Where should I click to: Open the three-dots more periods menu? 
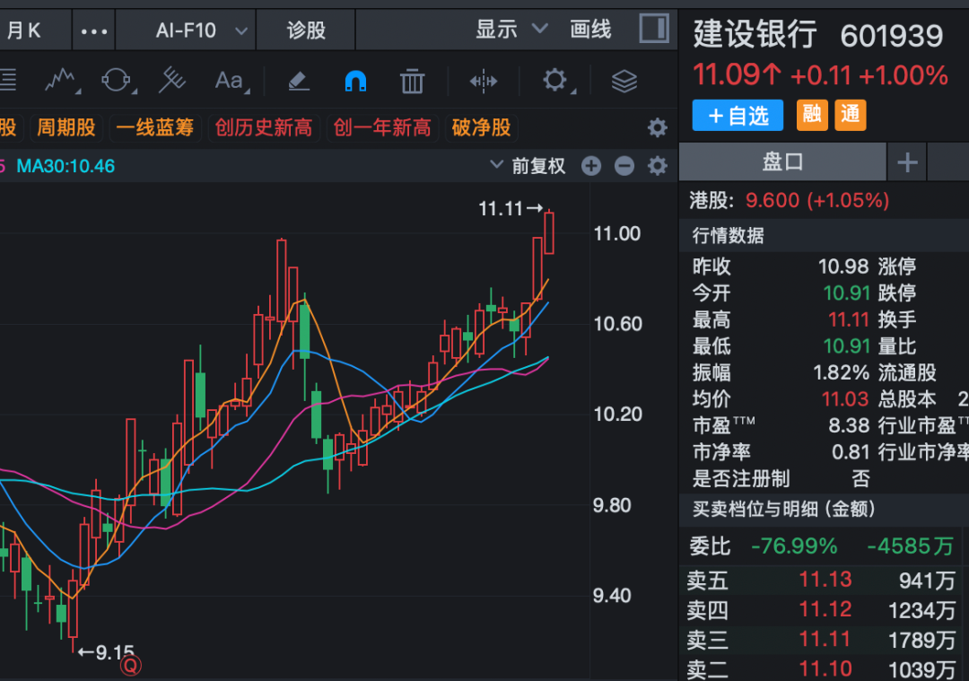pyautogui.click(x=94, y=31)
